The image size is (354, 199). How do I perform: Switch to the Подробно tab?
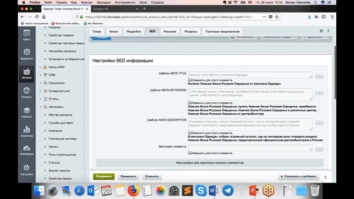coord(134,32)
